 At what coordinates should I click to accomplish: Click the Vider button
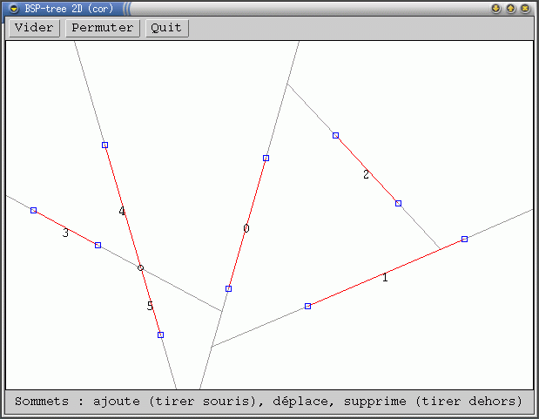[x=35, y=28]
